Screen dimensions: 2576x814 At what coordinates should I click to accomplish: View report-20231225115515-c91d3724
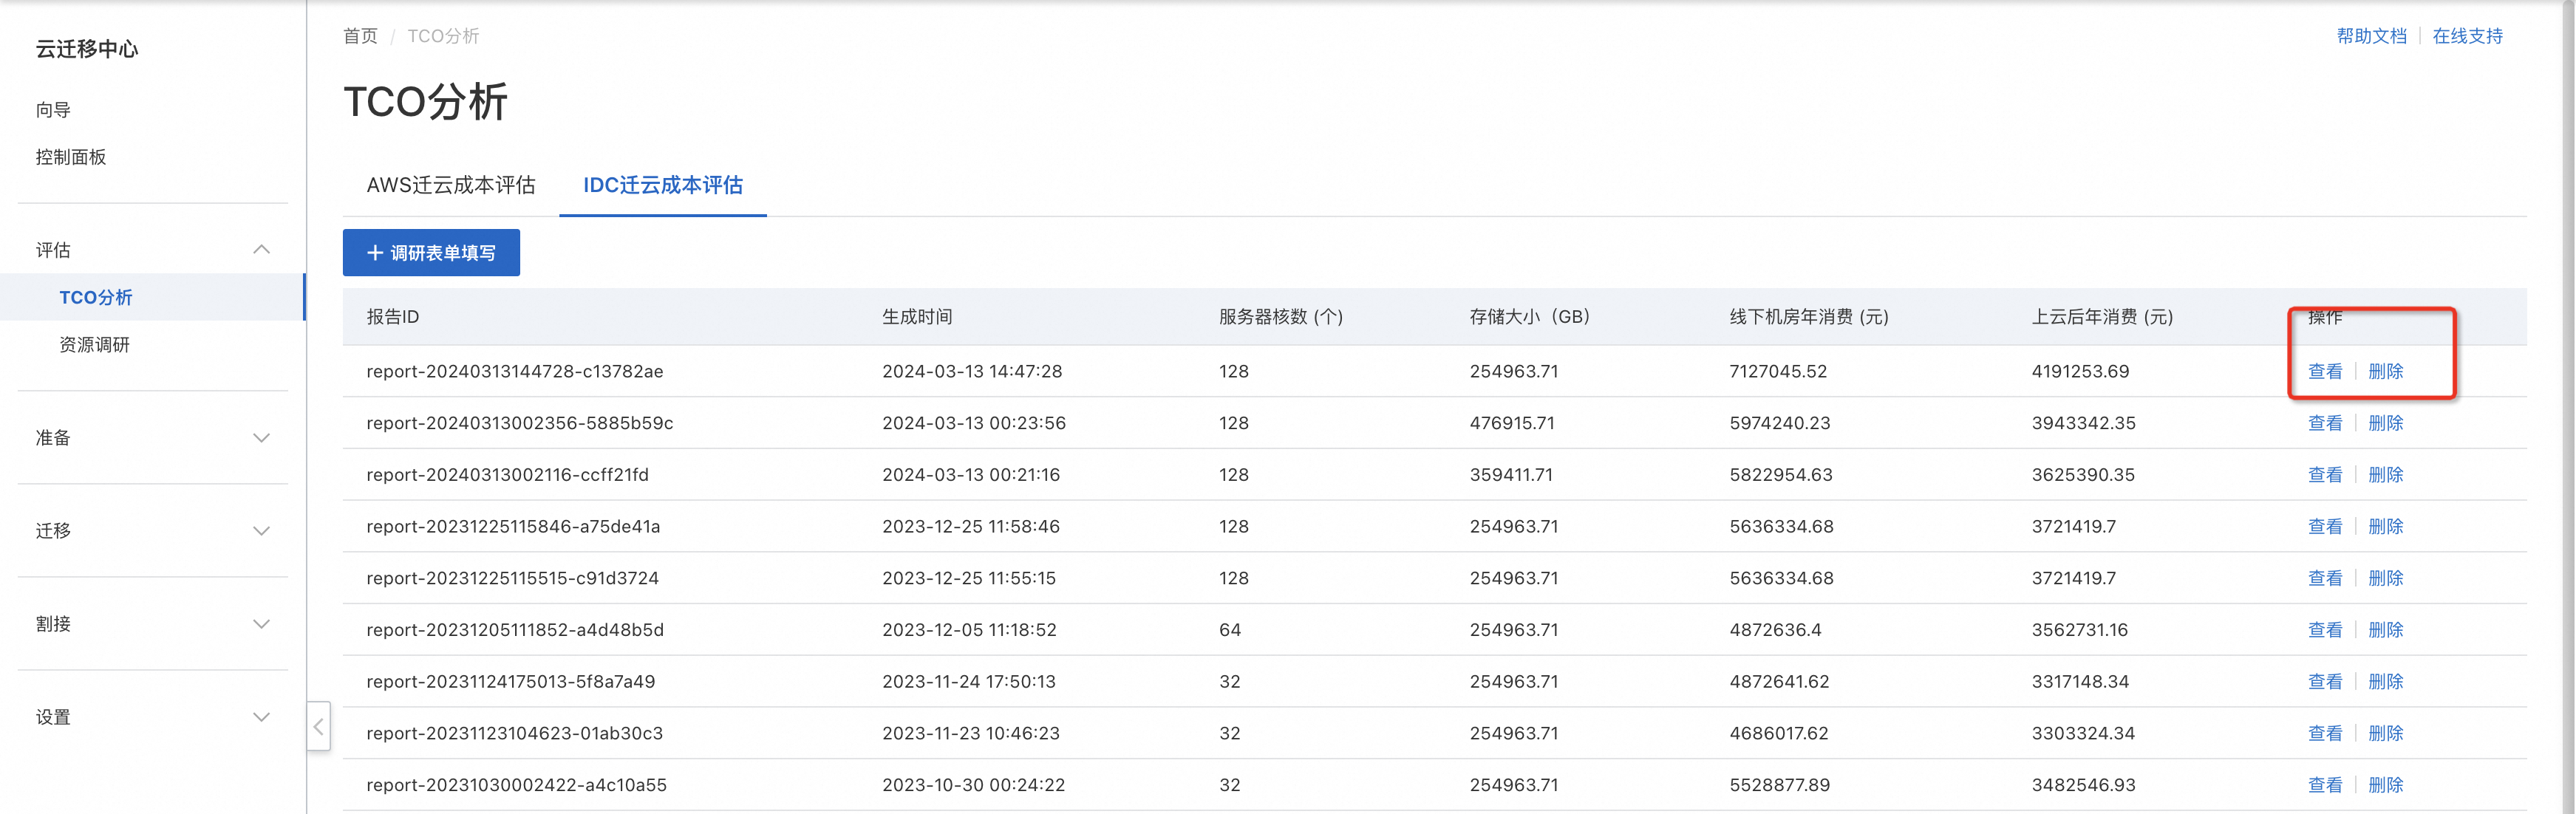pos(2325,578)
